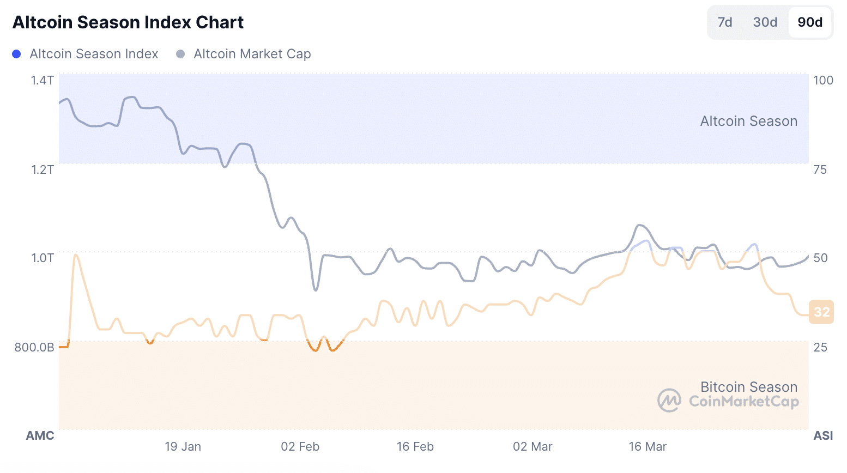Click the blue Altcoin Season Index legend dot
The height and width of the screenshot is (473, 847).
16,54
